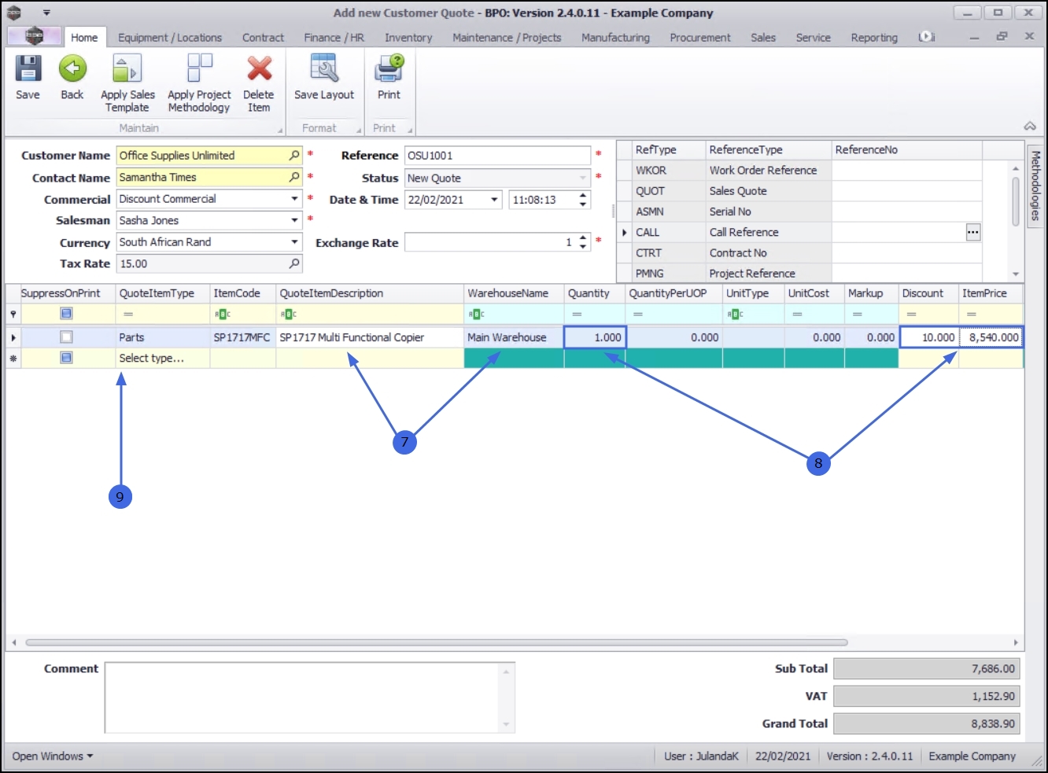Select SP1717 Multi Functional Copier description
This screenshot has width=1048, height=773.
370,337
